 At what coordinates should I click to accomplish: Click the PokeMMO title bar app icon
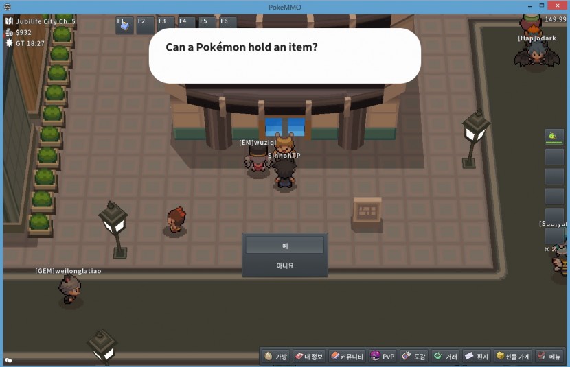click(6, 6)
